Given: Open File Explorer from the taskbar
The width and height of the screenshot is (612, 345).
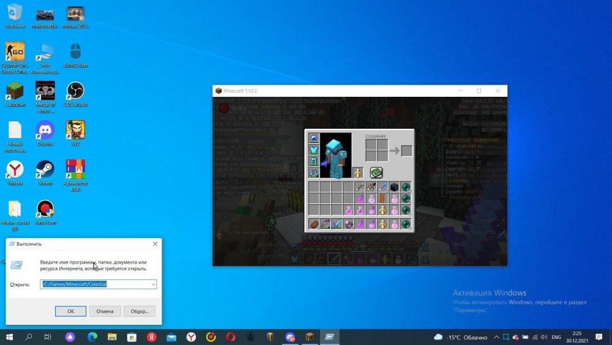Looking at the screenshot, I should (x=112, y=337).
